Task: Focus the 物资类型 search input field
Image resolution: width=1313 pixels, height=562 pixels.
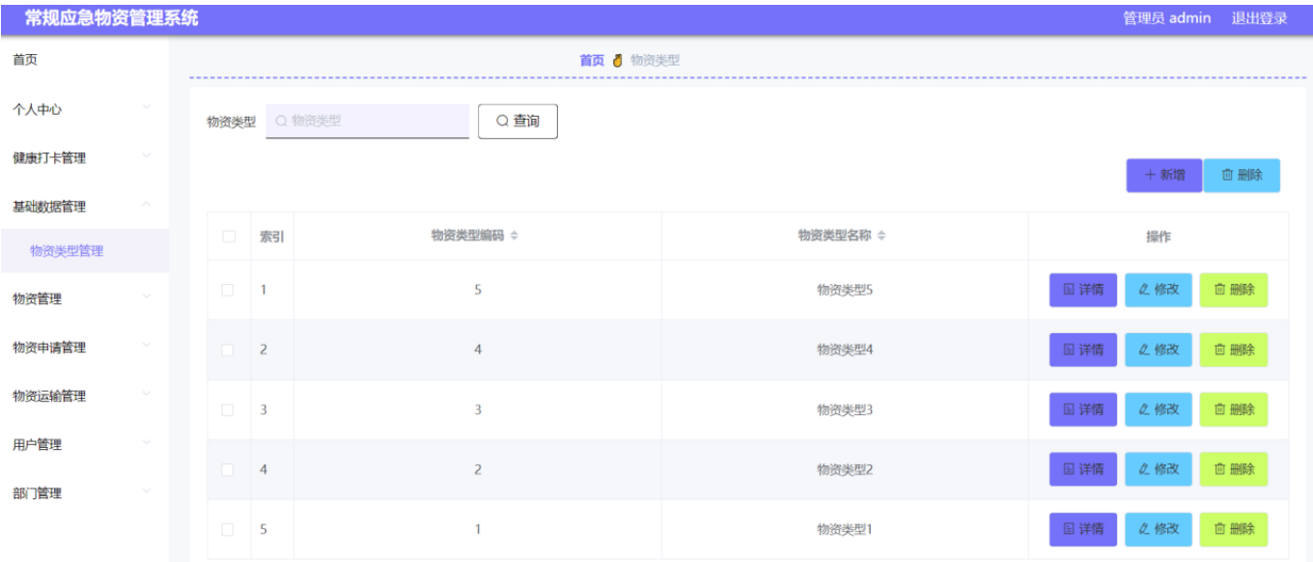Action: [x=368, y=121]
